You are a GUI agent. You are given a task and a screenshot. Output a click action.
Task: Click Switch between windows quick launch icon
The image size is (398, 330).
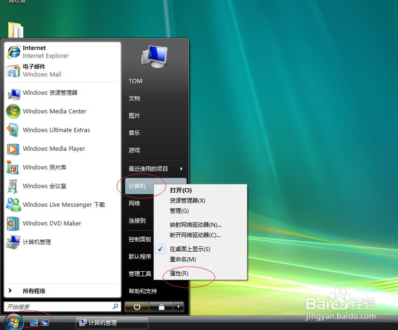(45, 323)
